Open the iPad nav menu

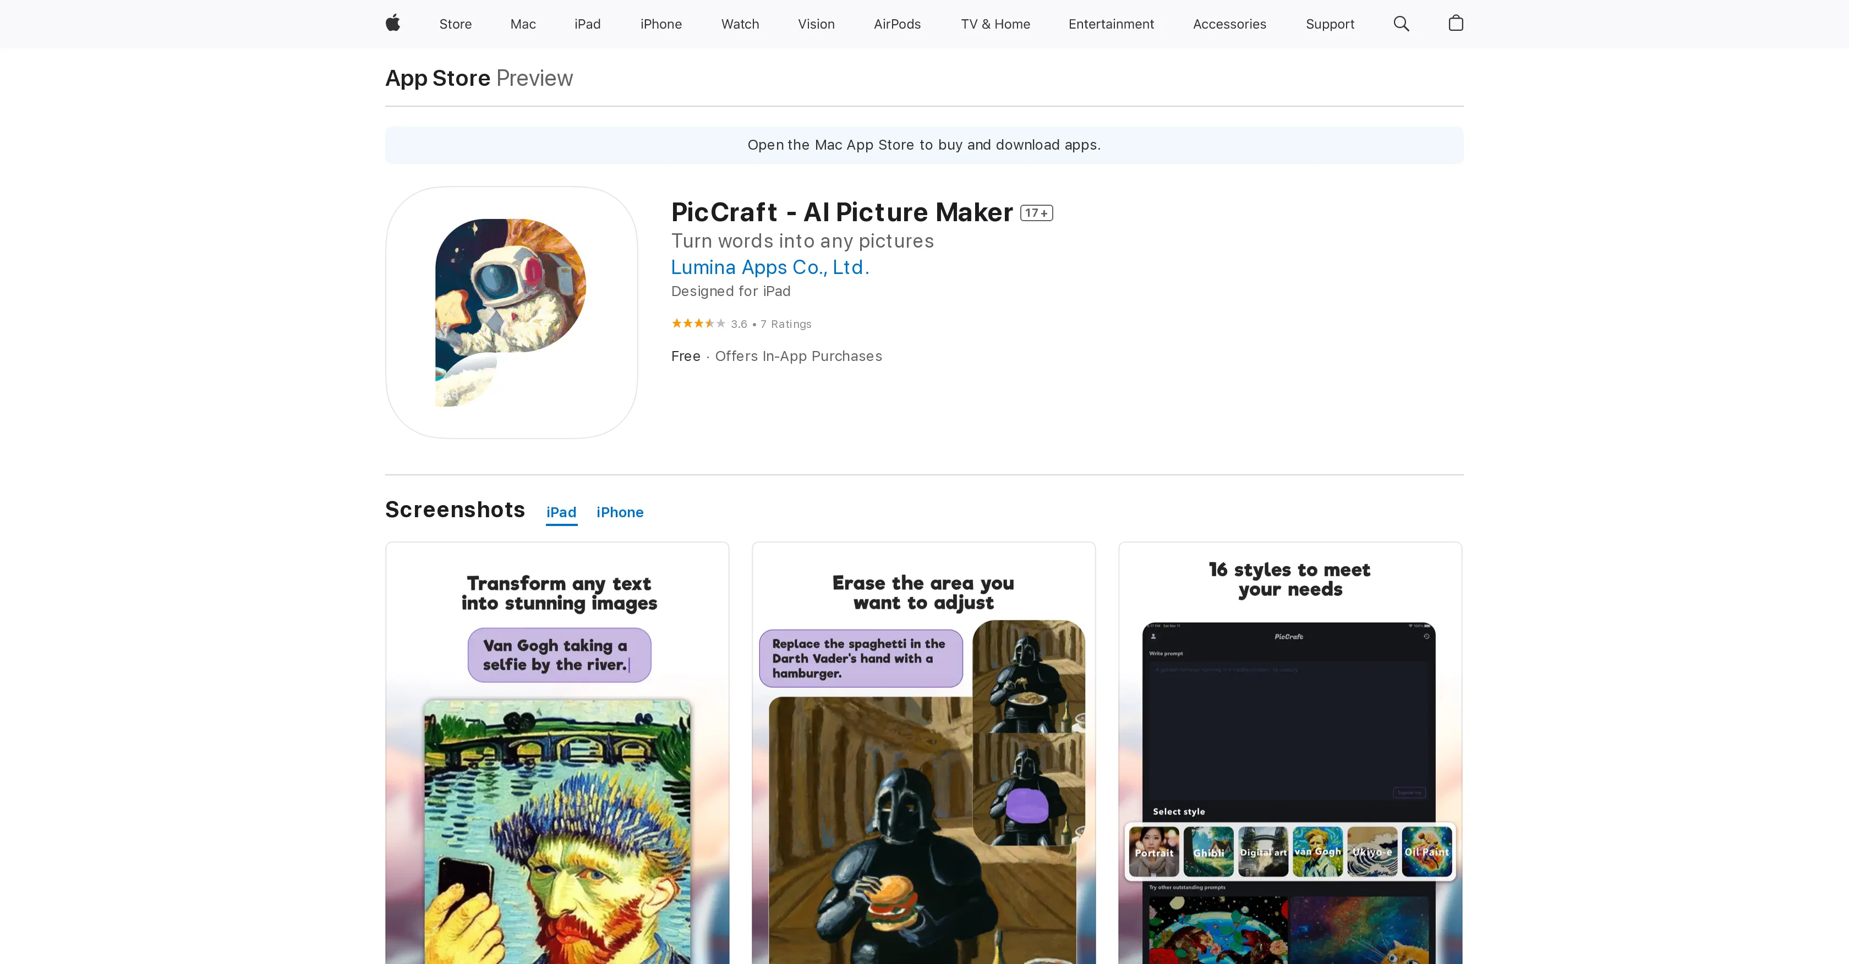[x=587, y=24]
